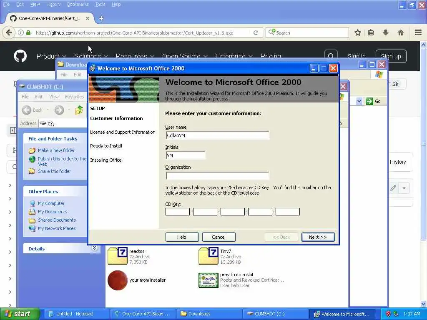Click Back button in C: Explorer window

(32, 110)
